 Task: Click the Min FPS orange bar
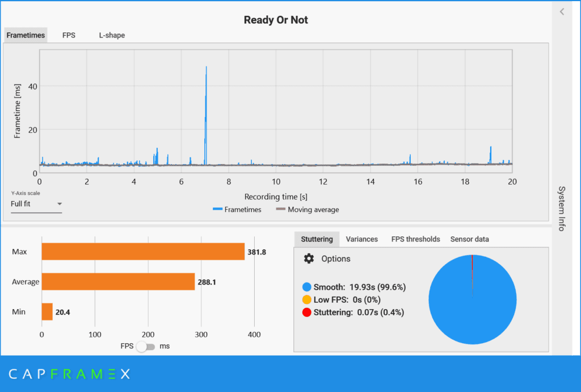click(x=47, y=312)
